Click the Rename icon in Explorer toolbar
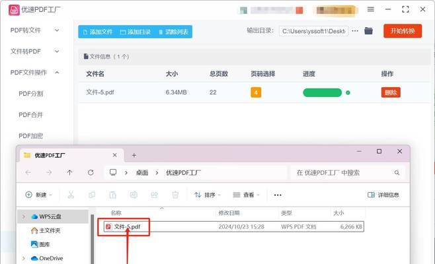Viewport: 435px width, 264px height. click(134, 195)
